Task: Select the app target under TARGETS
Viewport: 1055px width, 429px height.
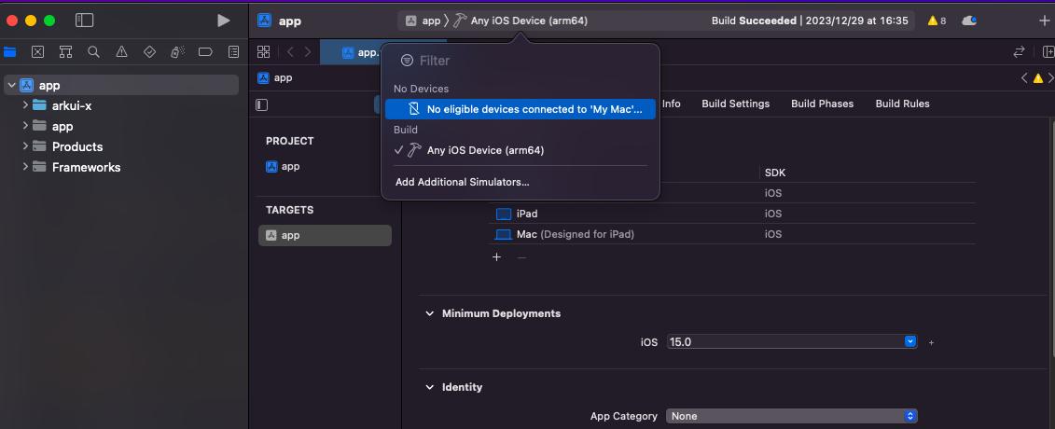Action: [x=325, y=235]
